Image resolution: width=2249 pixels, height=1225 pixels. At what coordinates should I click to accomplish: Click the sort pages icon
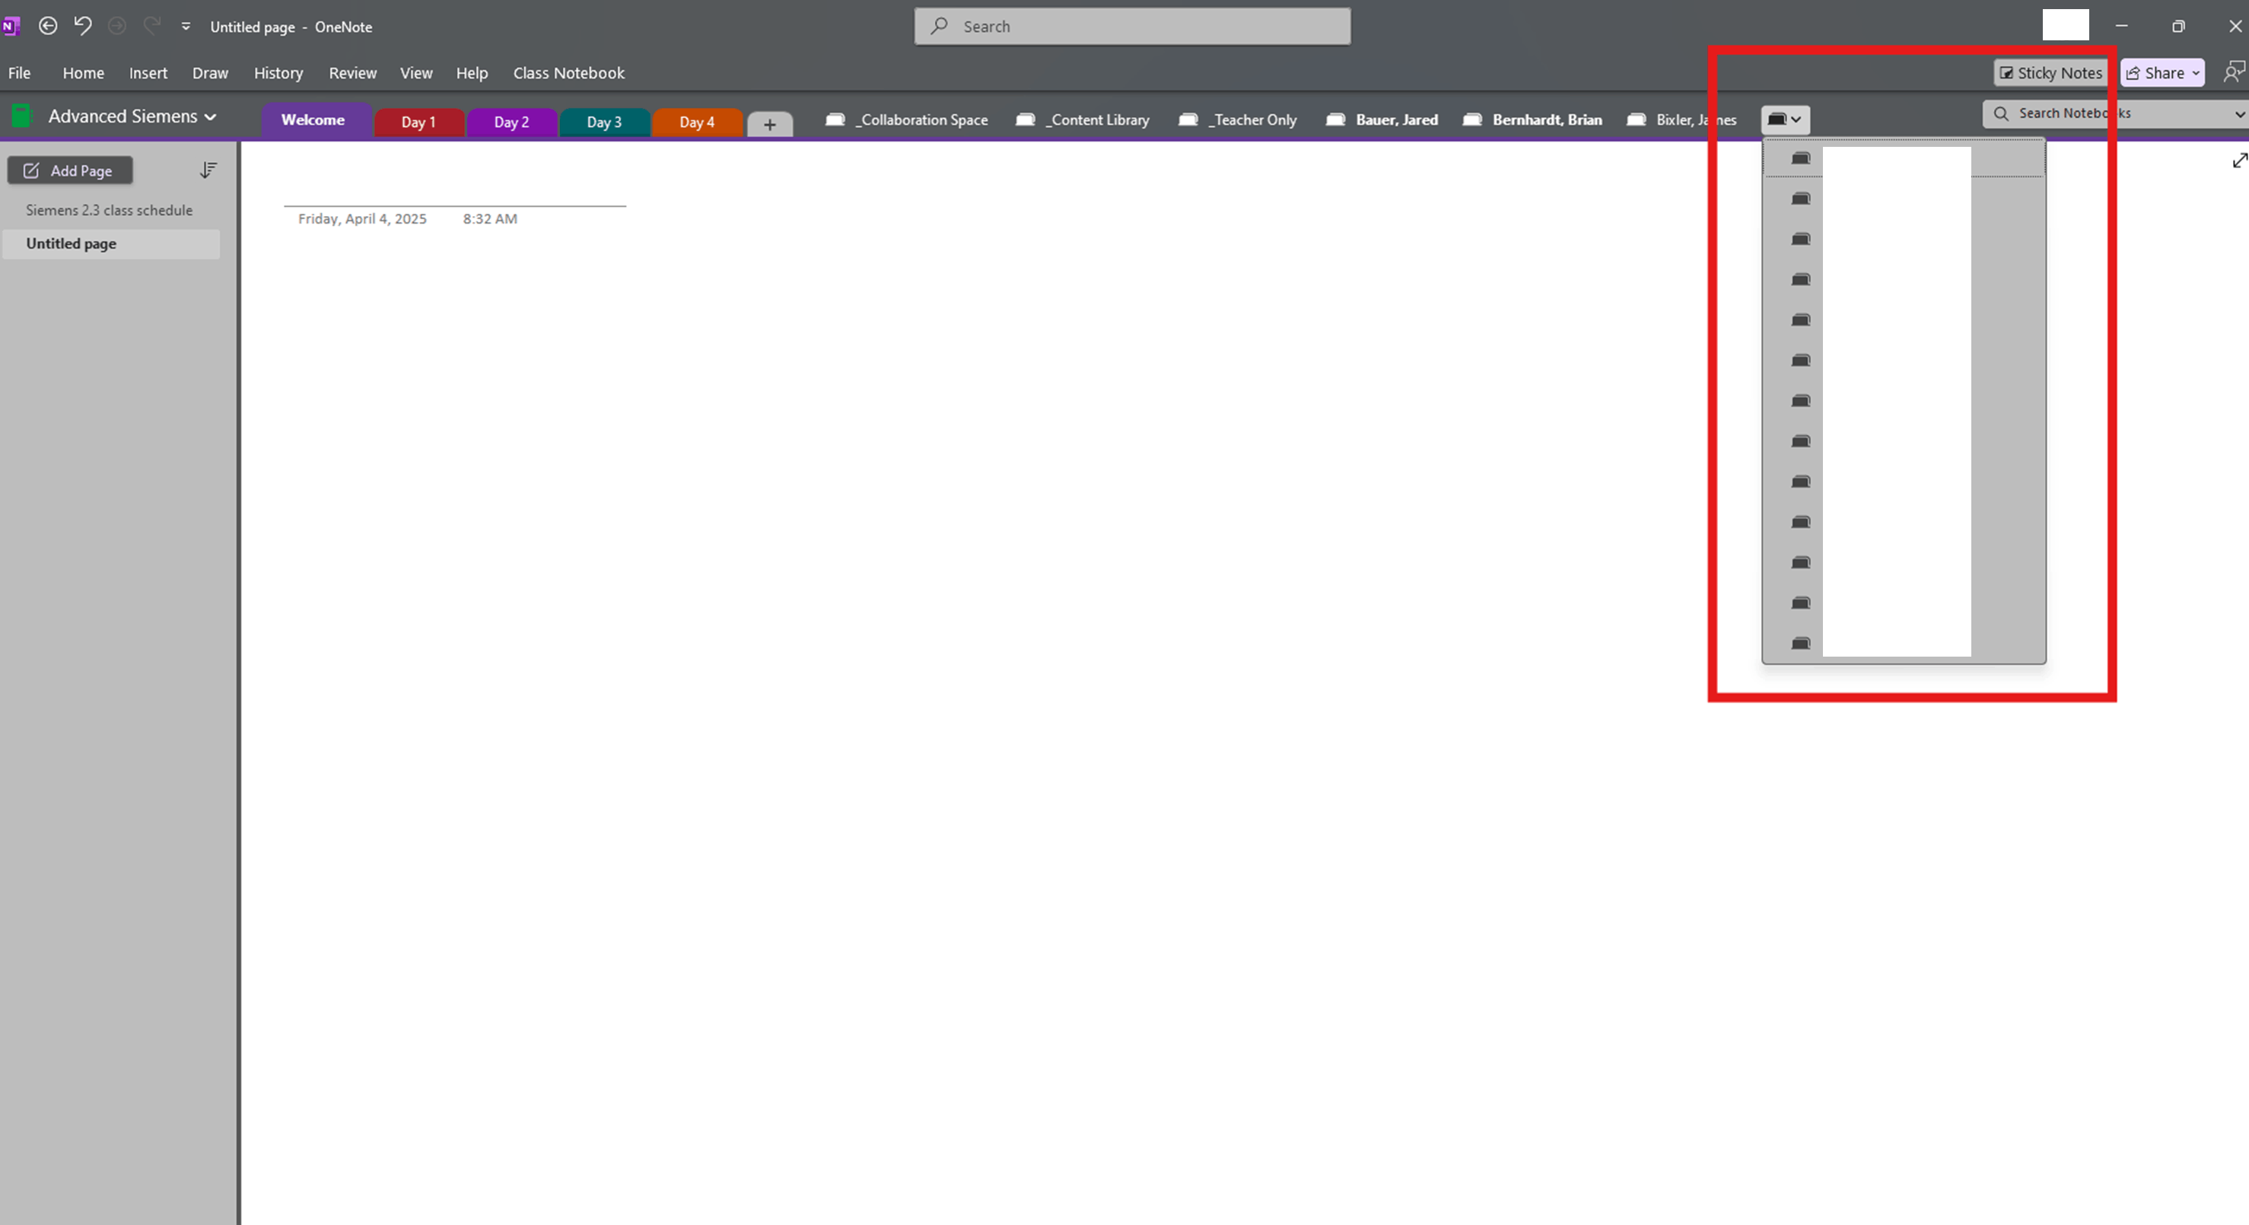point(208,170)
